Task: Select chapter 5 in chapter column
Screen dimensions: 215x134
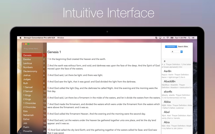Action: coord(45,71)
